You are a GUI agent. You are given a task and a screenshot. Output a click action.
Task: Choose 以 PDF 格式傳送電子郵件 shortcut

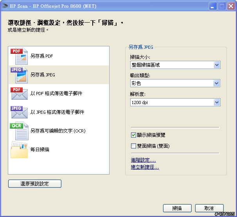(56, 94)
